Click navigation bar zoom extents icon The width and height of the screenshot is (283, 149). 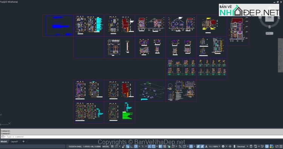point(280,54)
